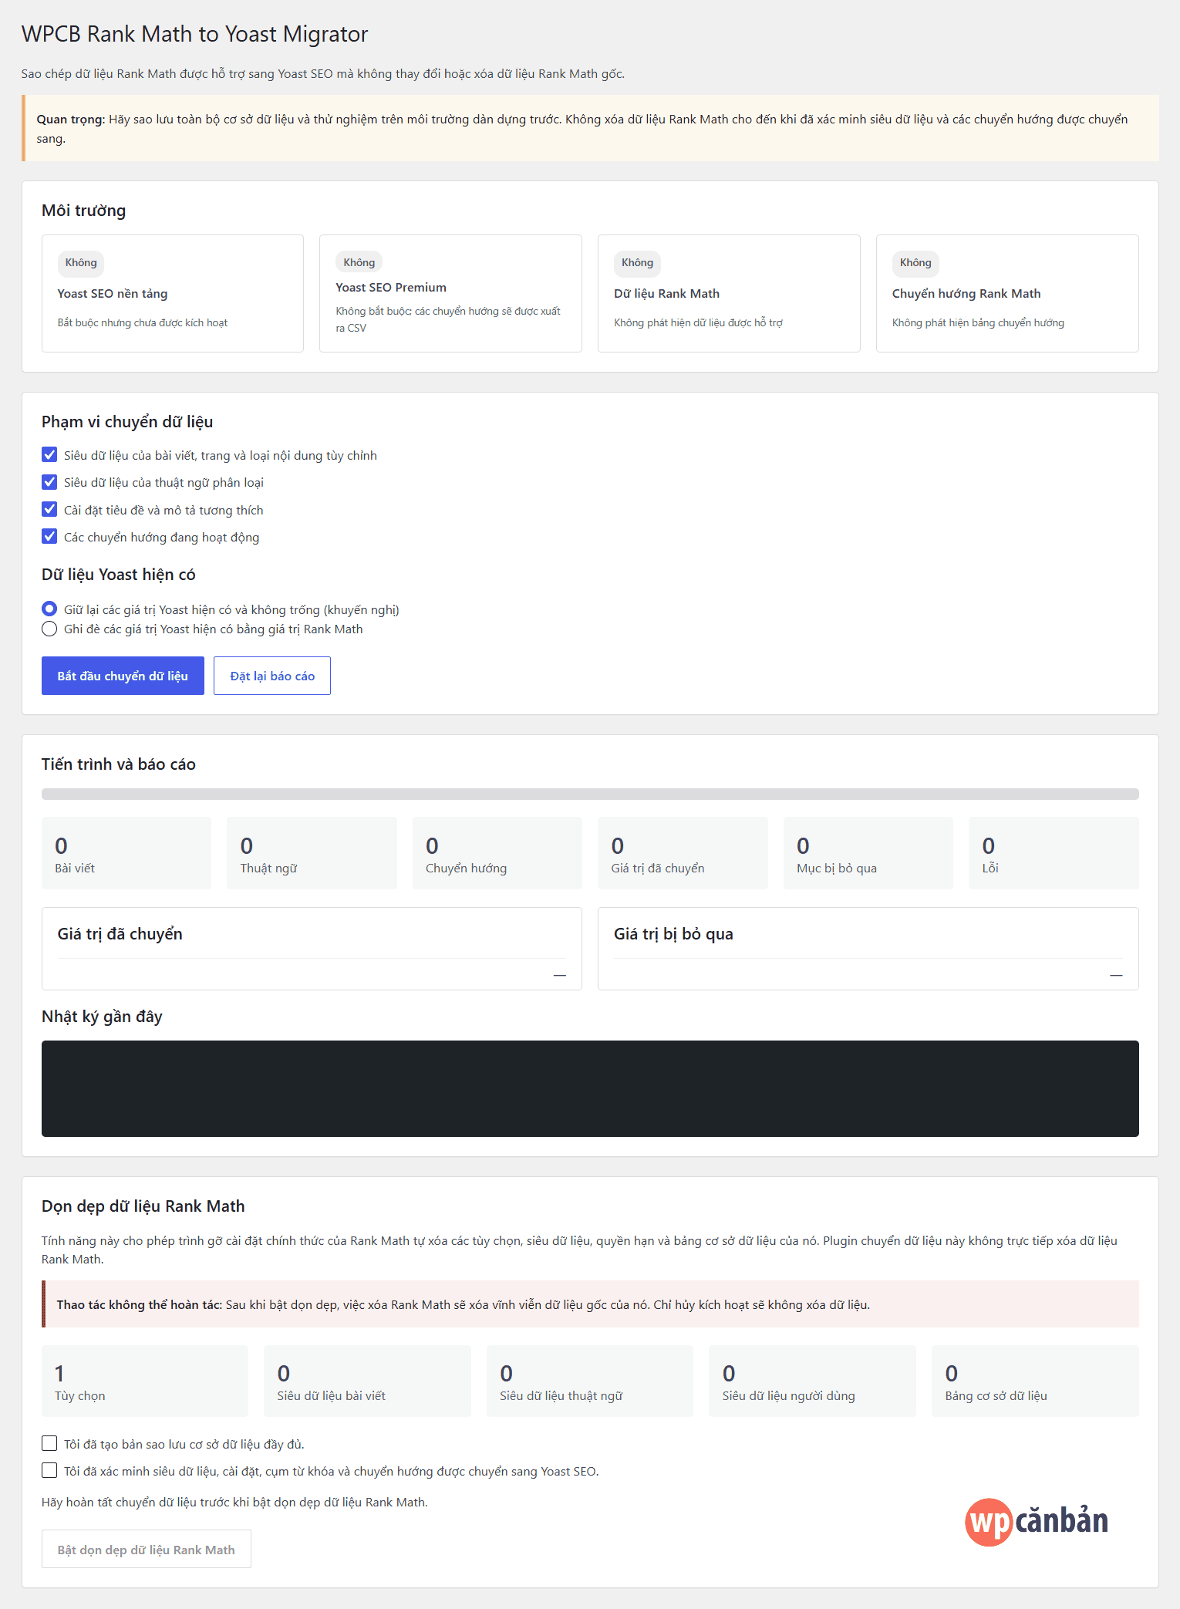This screenshot has width=1180, height=1609.
Task: Select 'Giữ lại các giá trị Yoast hiện có' radio
Action: 49,609
